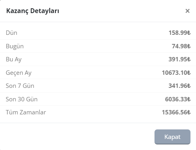
Task: Click the lira symbol next to 15366.56
Action: click(x=189, y=112)
